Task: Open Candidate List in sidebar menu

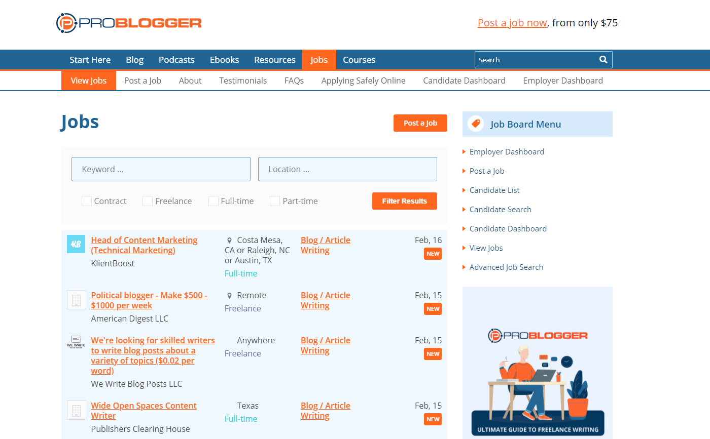Action: [x=494, y=190]
